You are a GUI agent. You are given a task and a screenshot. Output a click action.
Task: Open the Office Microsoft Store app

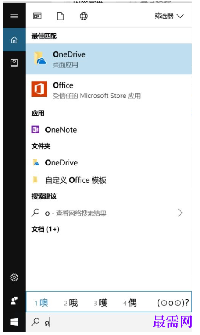108,90
